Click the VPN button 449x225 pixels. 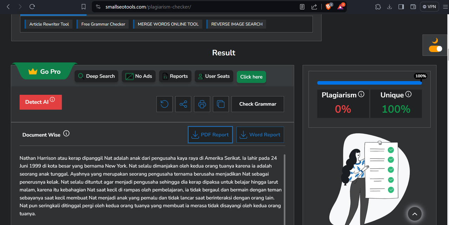click(429, 7)
